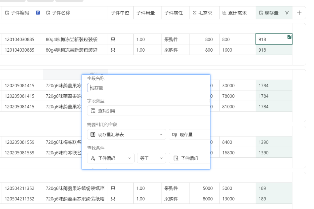Click the 累计需求 column header
This screenshot has height=209, width=314.
(x=238, y=13)
